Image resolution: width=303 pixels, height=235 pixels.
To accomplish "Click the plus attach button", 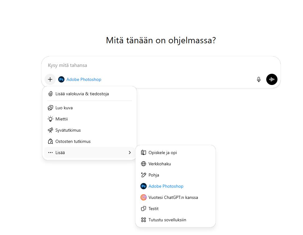I will point(50,79).
